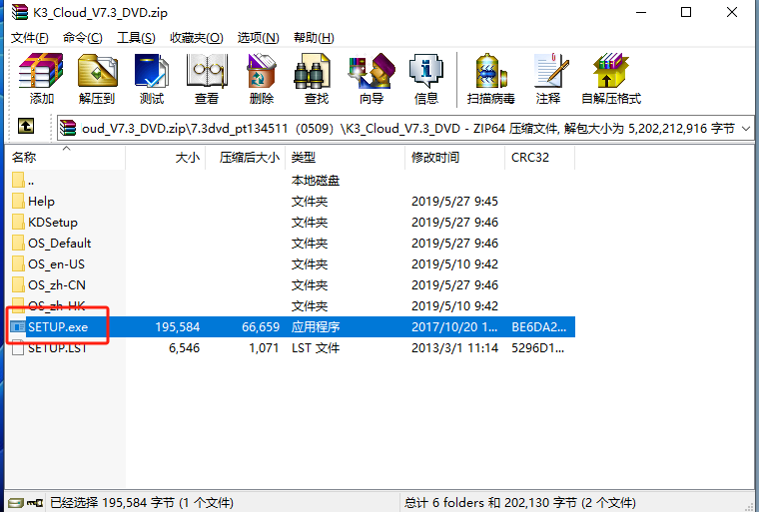Click size value 6,546
Viewport: 759px width, 512px height.
tap(184, 347)
